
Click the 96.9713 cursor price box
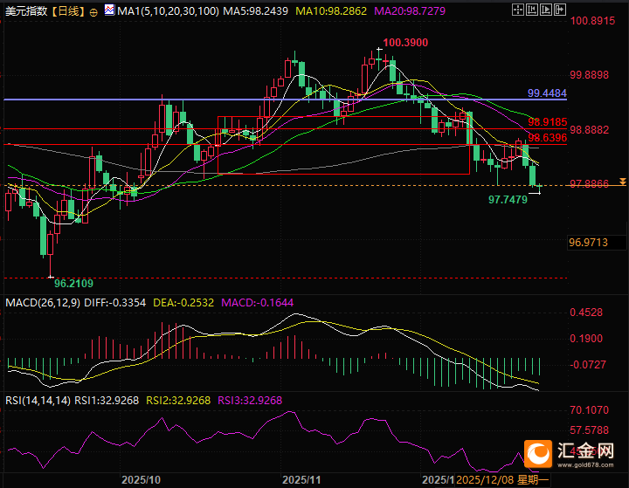pos(597,242)
